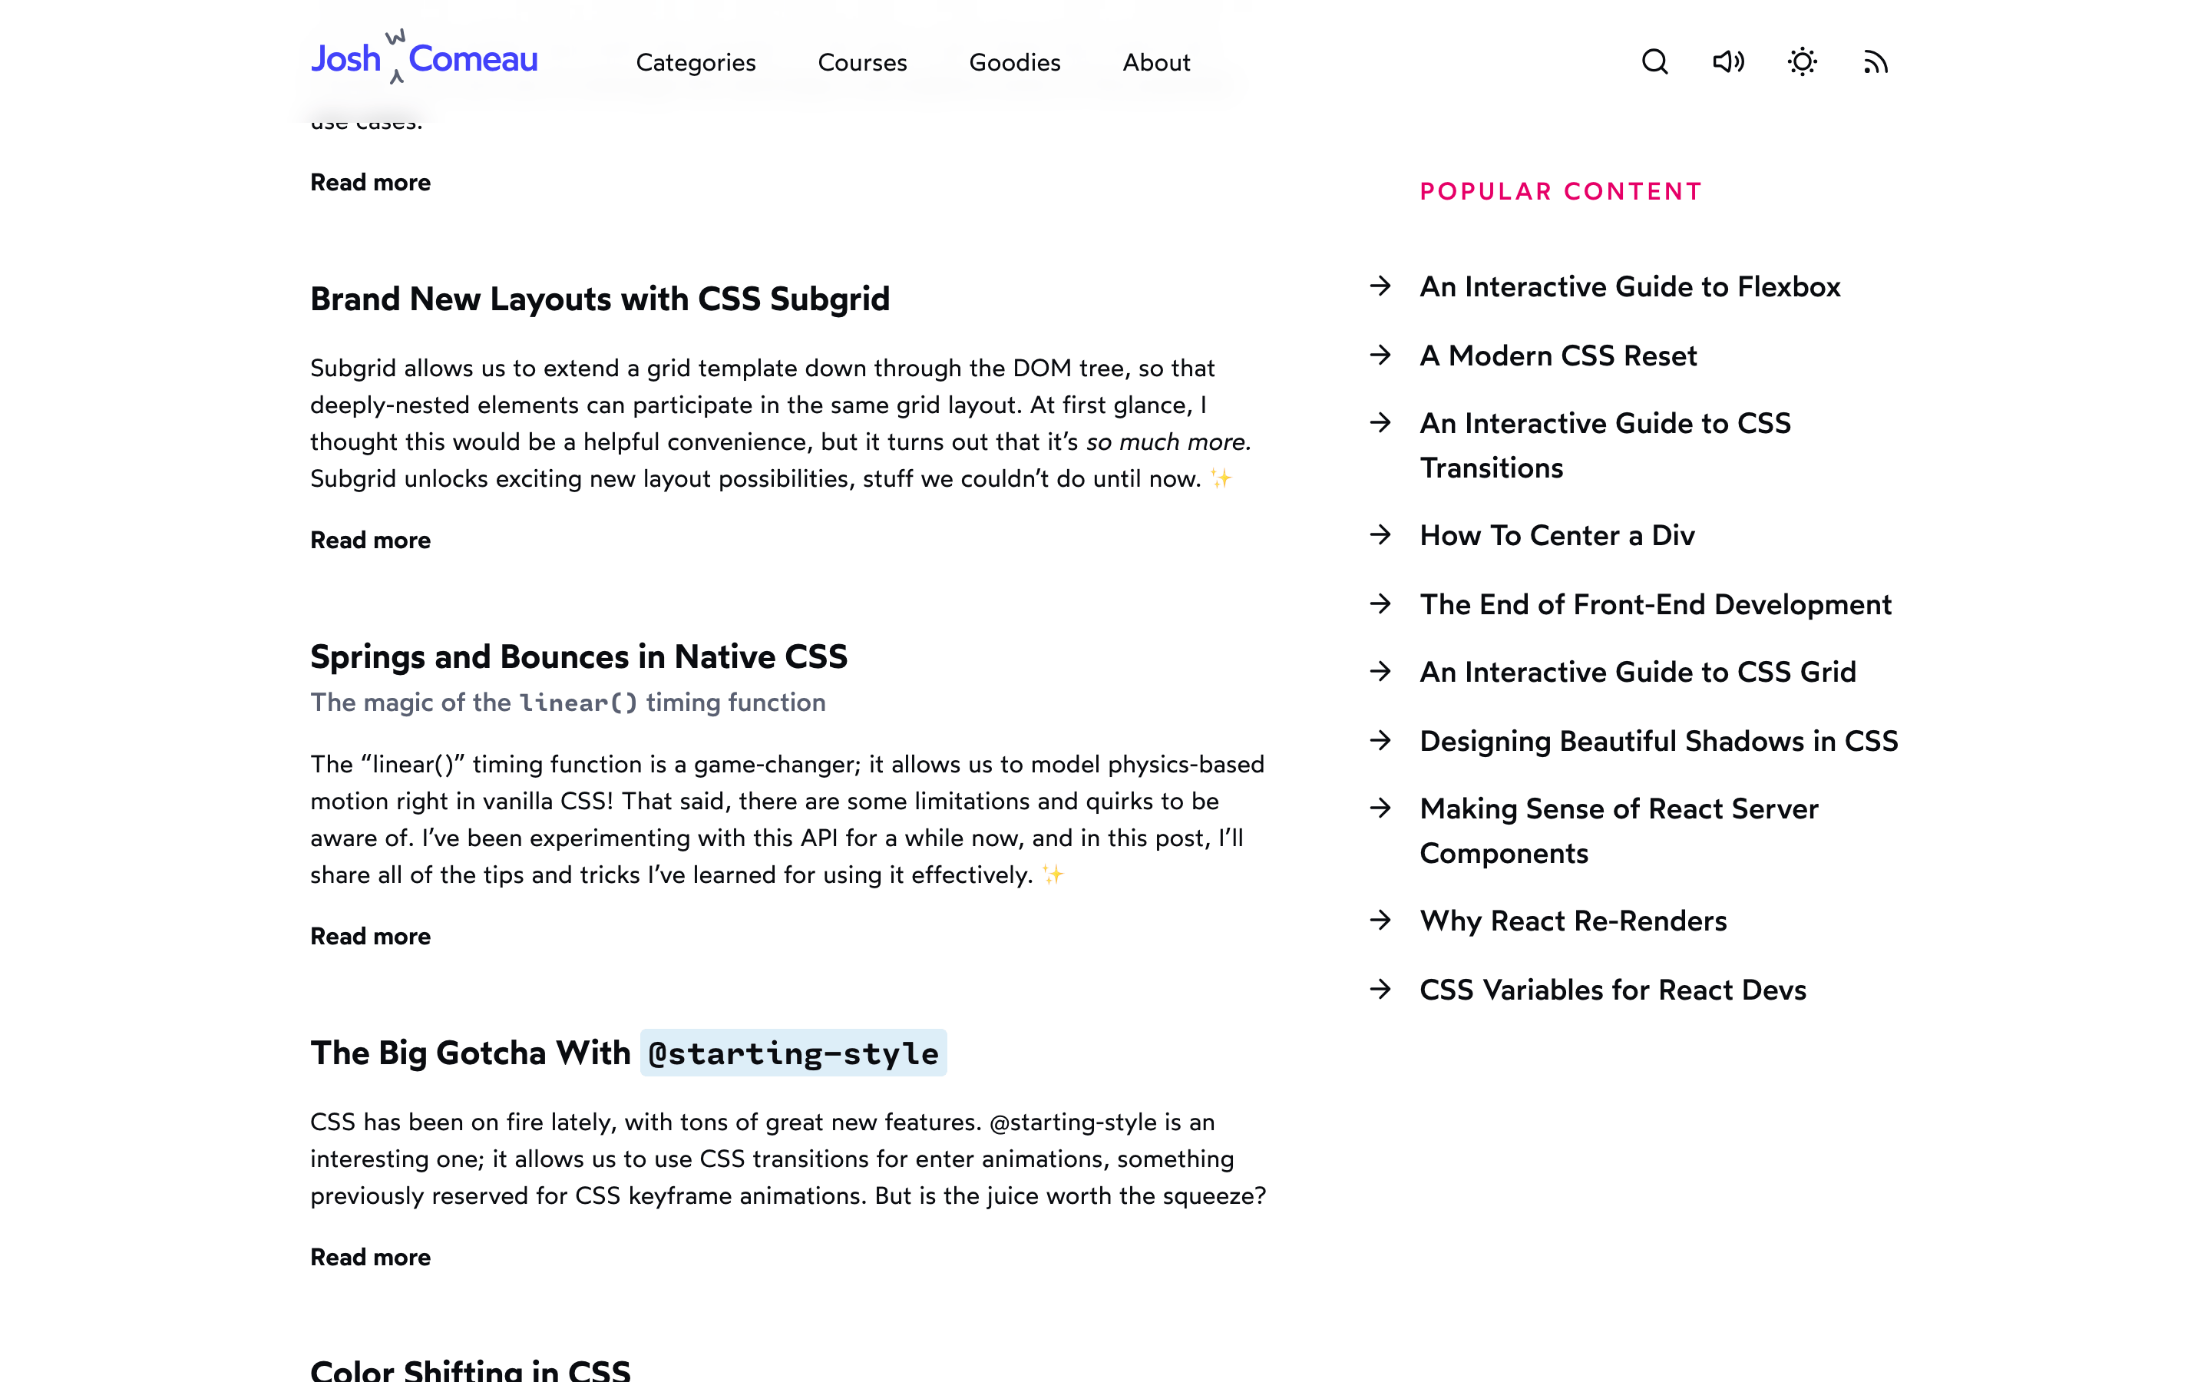The image size is (2211, 1382).
Task: Read more about the linear() timing post
Action: pyautogui.click(x=370, y=936)
